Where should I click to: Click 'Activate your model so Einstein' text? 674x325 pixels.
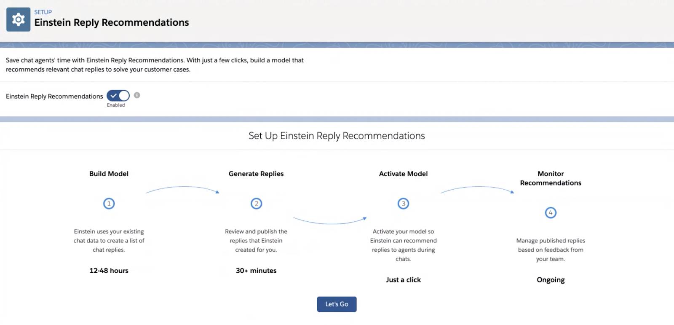click(403, 245)
